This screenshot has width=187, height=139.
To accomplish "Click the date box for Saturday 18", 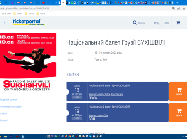I will point(77,92).
